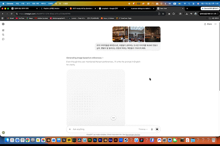Open the [FILMGRAB] bookmark
The width and height of the screenshot is (220, 146).
point(93,18)
